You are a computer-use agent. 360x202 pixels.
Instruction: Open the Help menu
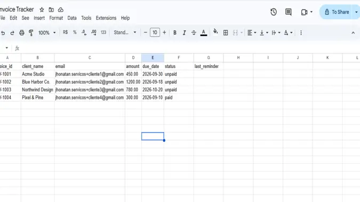[x=125, y=18]
